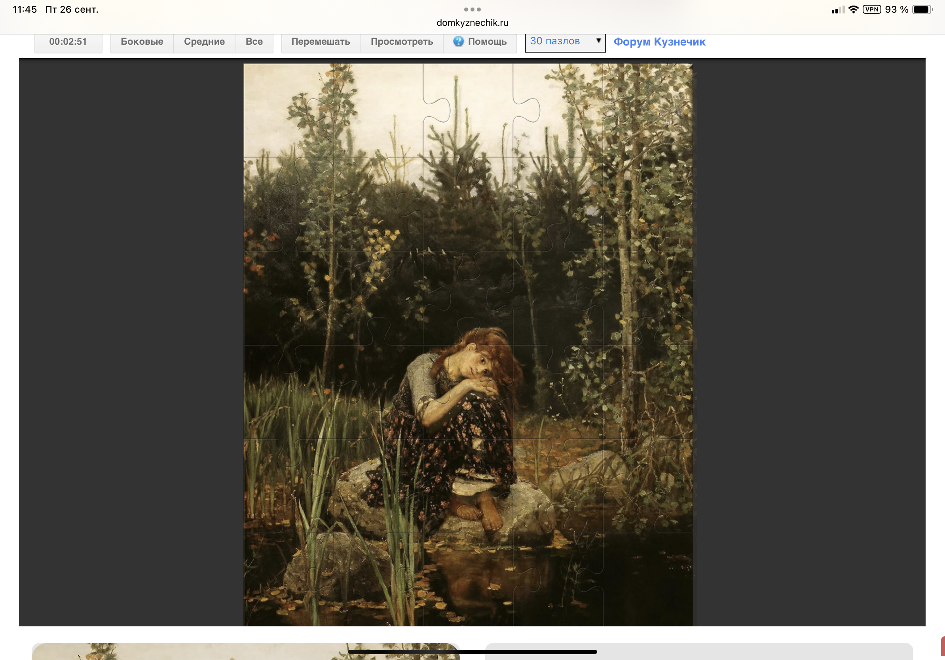Image resolution: width=945 pixels, height=660 pixels.
Task: Show only Боковые edge pieces
Action: pos(142,42)
